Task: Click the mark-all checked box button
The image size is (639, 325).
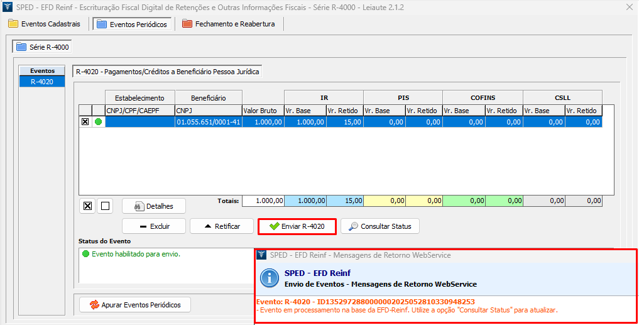Action: [88, 206]
